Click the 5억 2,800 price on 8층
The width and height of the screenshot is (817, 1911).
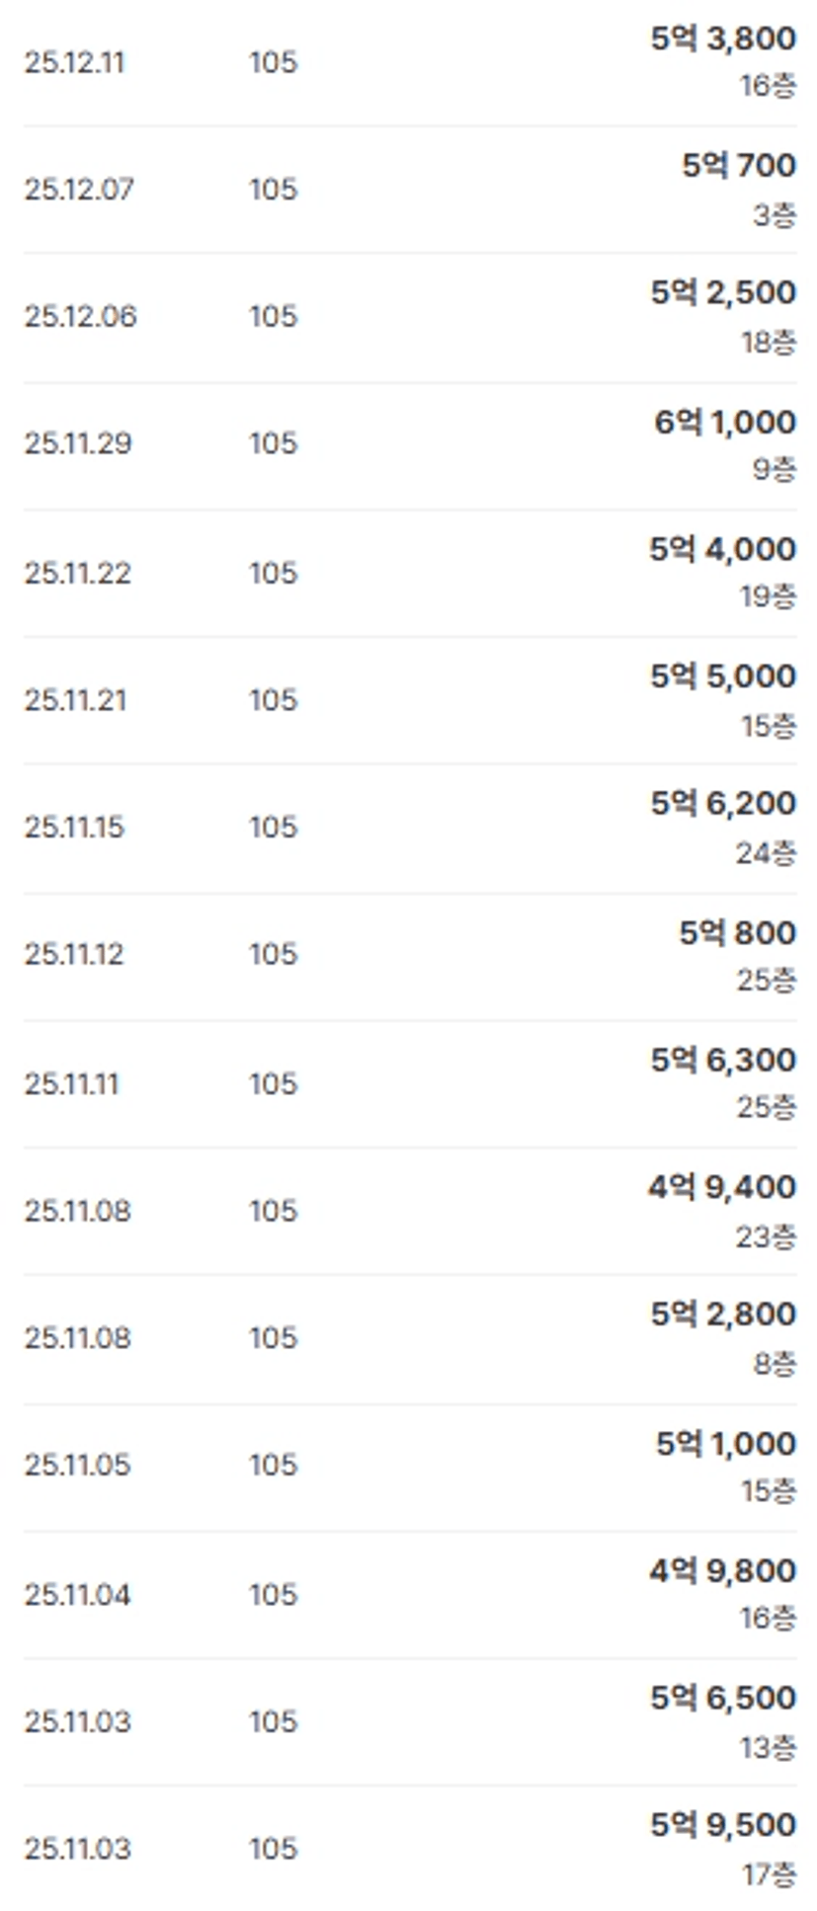[722, 1314]
